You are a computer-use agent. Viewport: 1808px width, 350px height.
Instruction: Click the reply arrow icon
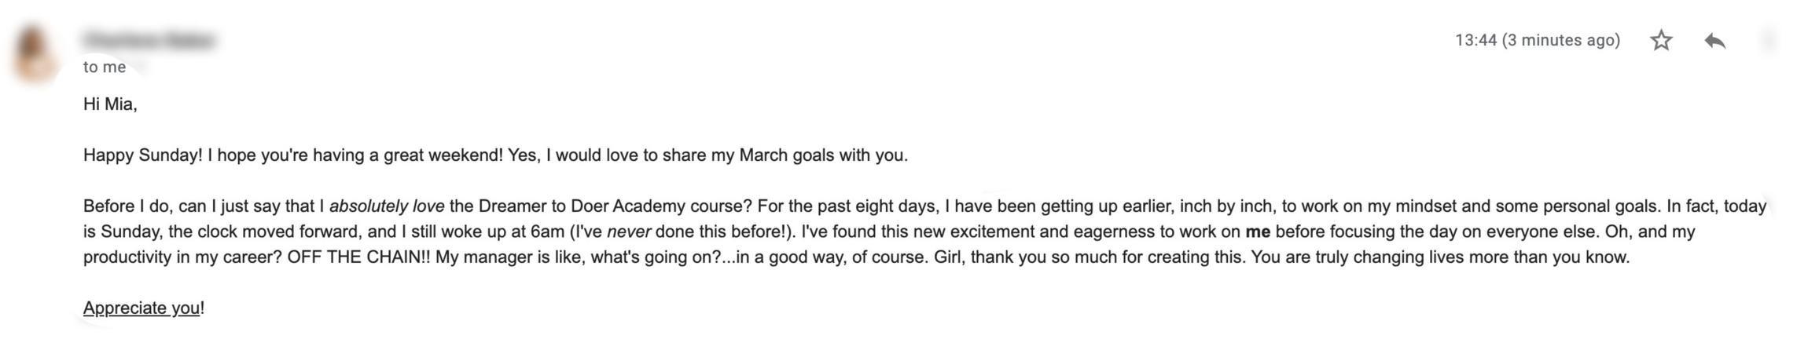point(1714,40)
